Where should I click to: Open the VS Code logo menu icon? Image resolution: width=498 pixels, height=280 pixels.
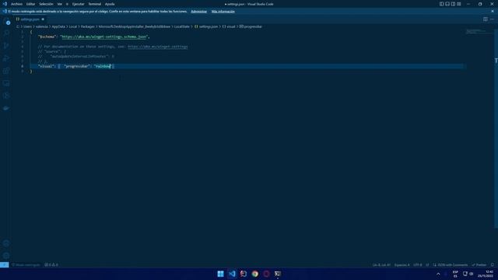click(x=5, y=4)
